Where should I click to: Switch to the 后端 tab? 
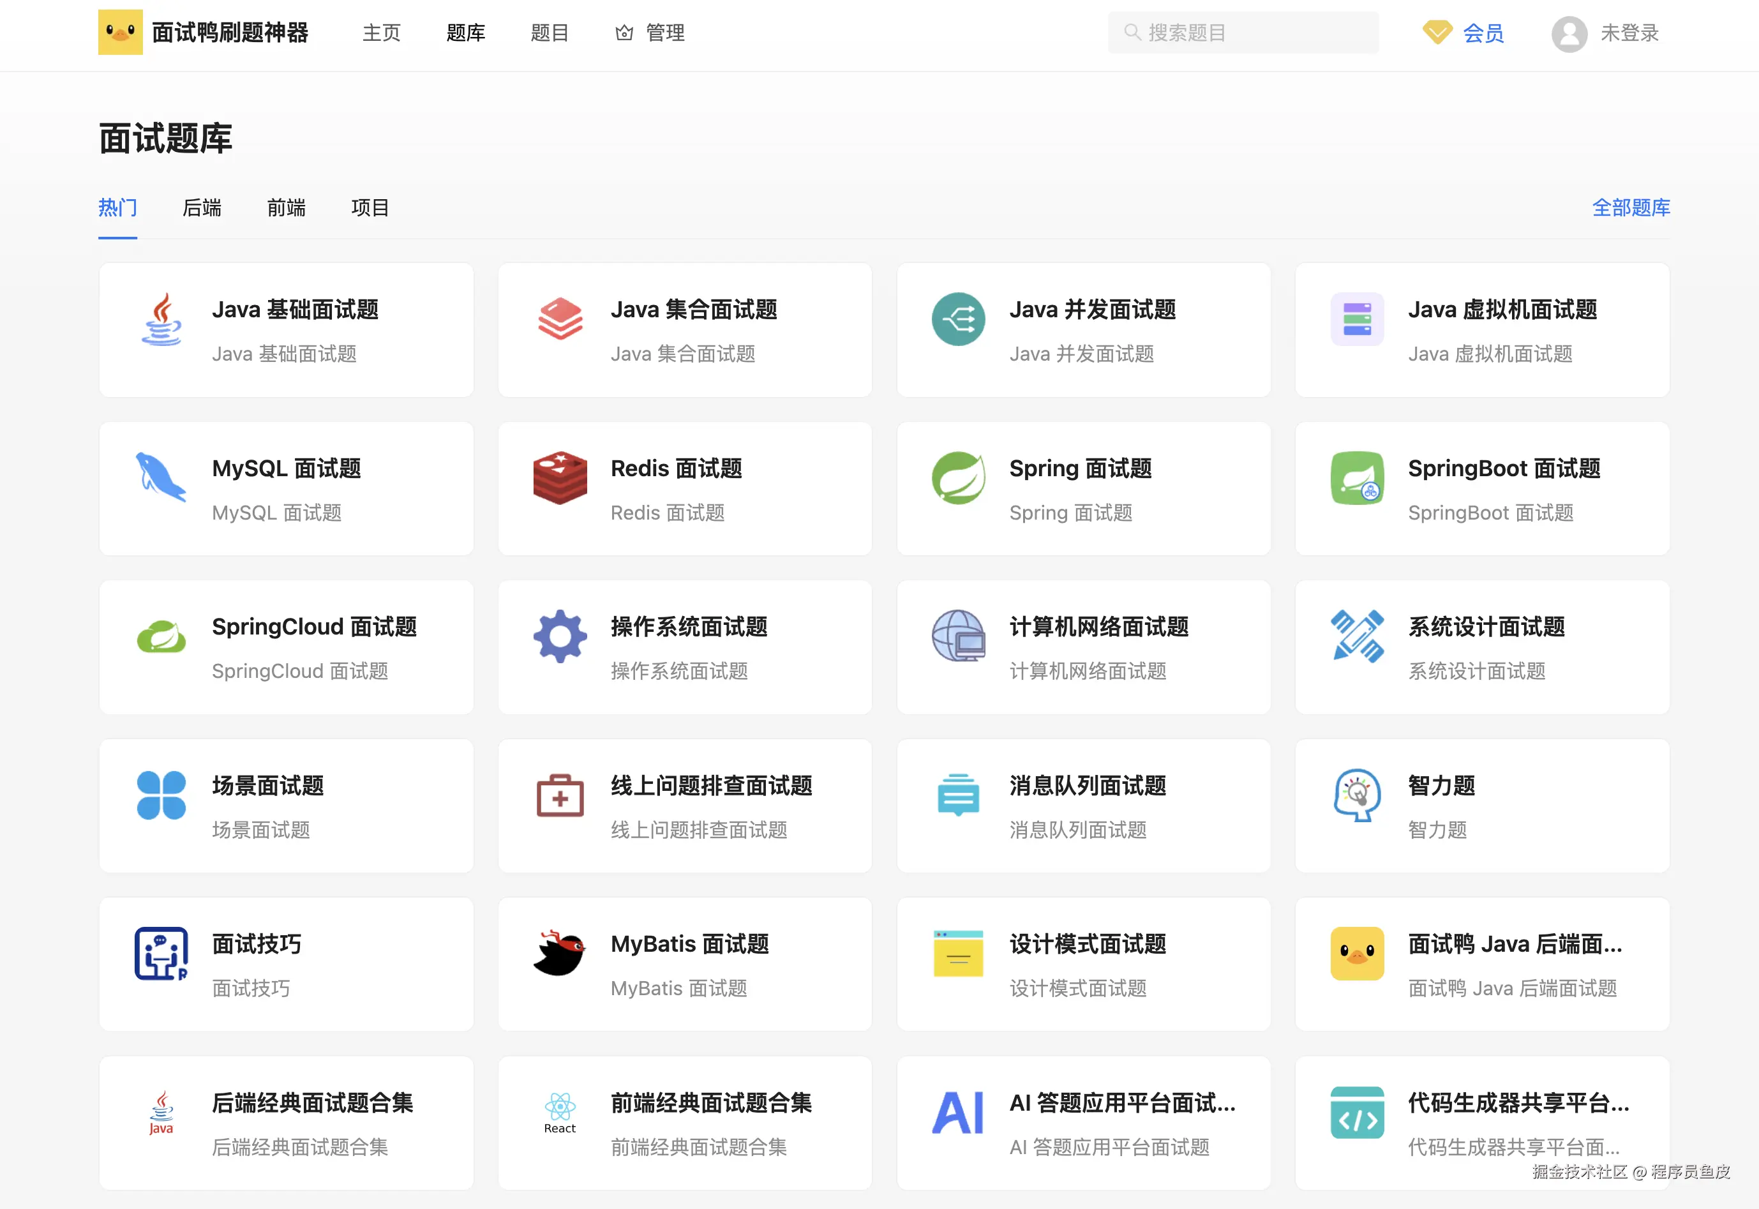202,207
